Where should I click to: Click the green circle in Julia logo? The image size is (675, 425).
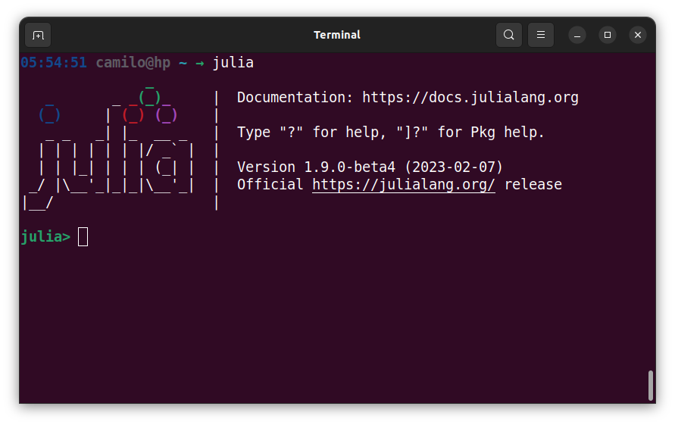pos(149,98)
